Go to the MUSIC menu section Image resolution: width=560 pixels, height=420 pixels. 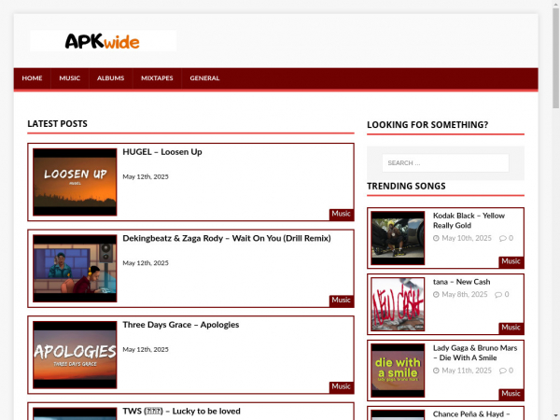point(70,78)
